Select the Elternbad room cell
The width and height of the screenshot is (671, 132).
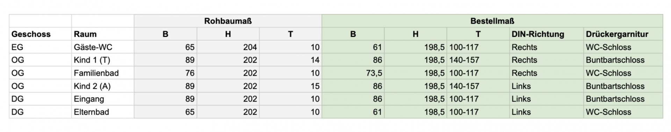click(103, 112)
